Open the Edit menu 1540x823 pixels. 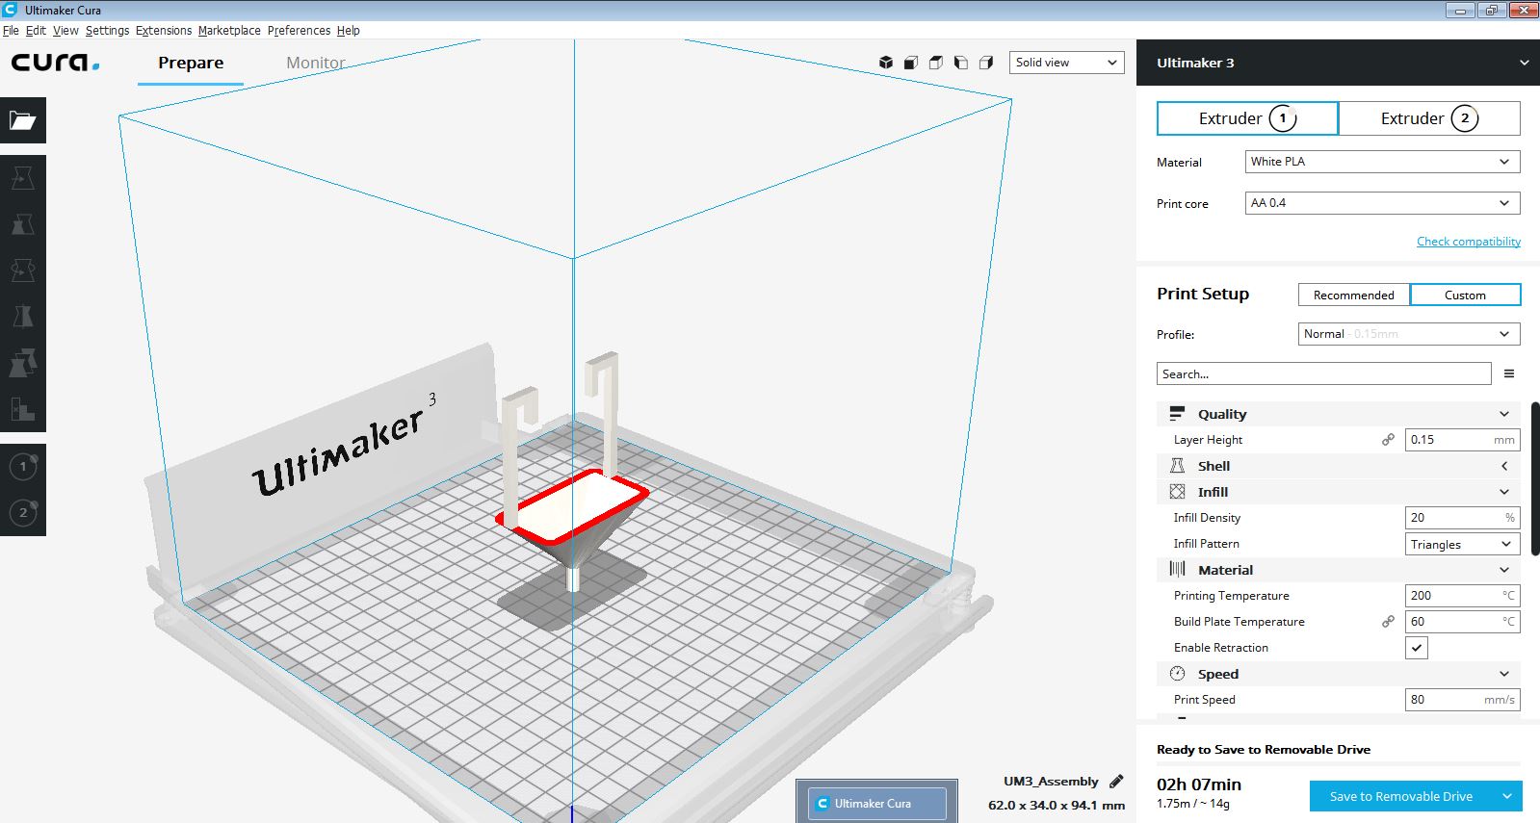point(36,31)
